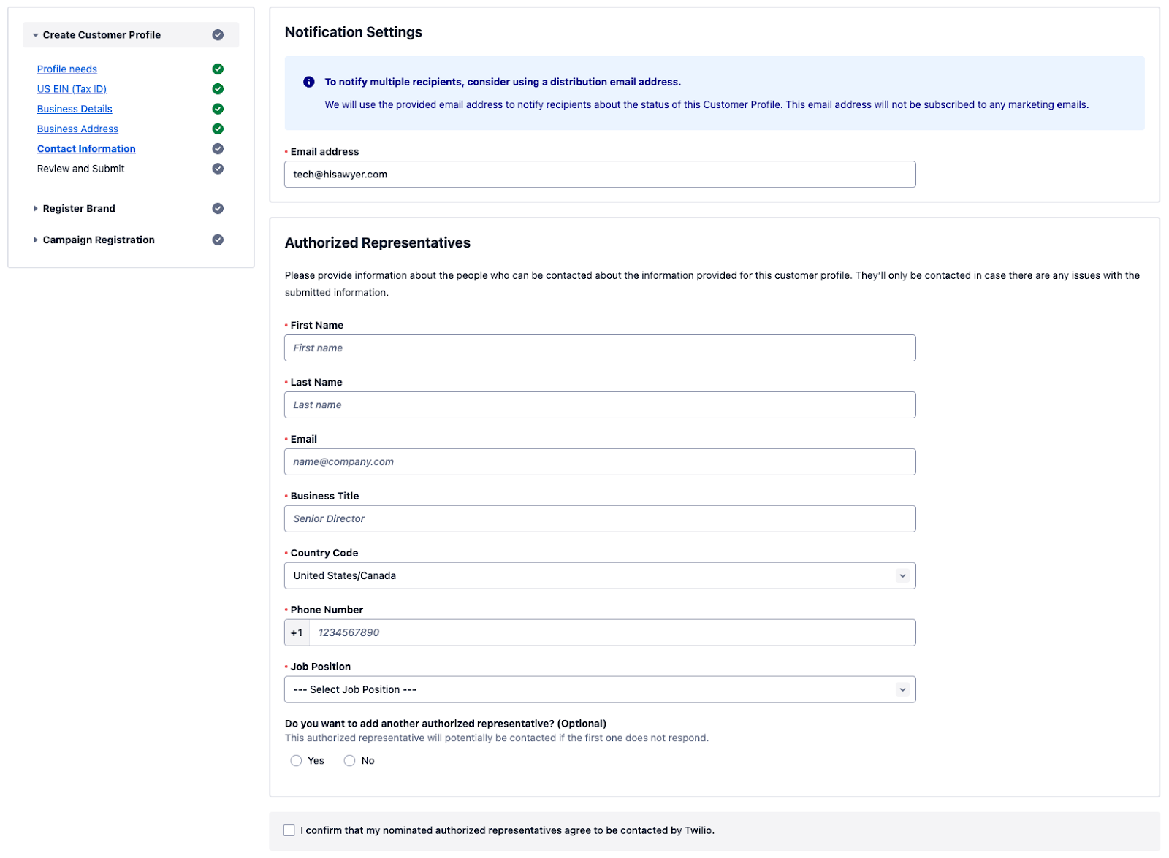Viewport: 1169px width, 858px height.
Task: Click the gray status icon beside Contact Information
Action: click(x=218, y=149)
